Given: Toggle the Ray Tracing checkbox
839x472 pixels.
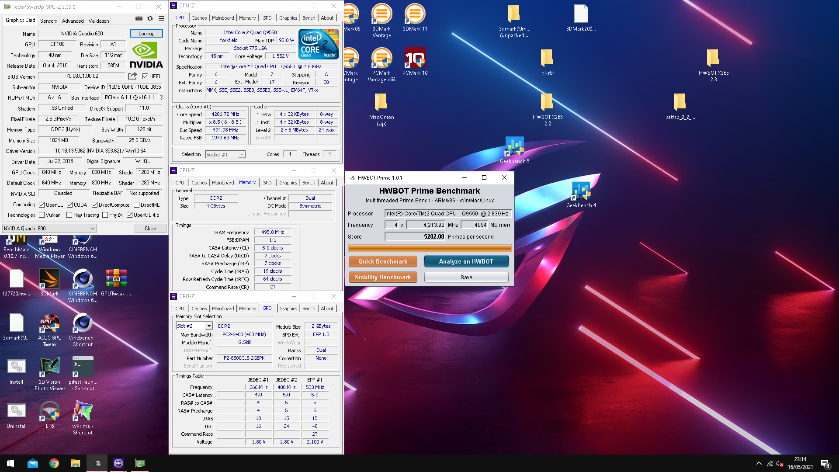Looking at the screenshot, I should click(69, 215).
